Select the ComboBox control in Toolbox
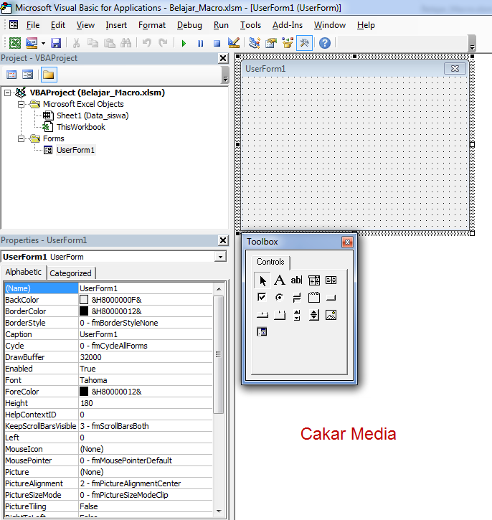Image resolution: width=492 pixels, height=520 pixels. (314, 280)
